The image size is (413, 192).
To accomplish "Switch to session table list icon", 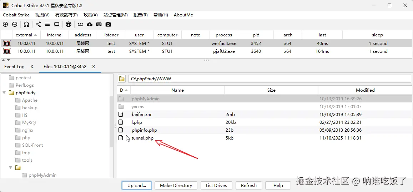I will tap(47, 25).
